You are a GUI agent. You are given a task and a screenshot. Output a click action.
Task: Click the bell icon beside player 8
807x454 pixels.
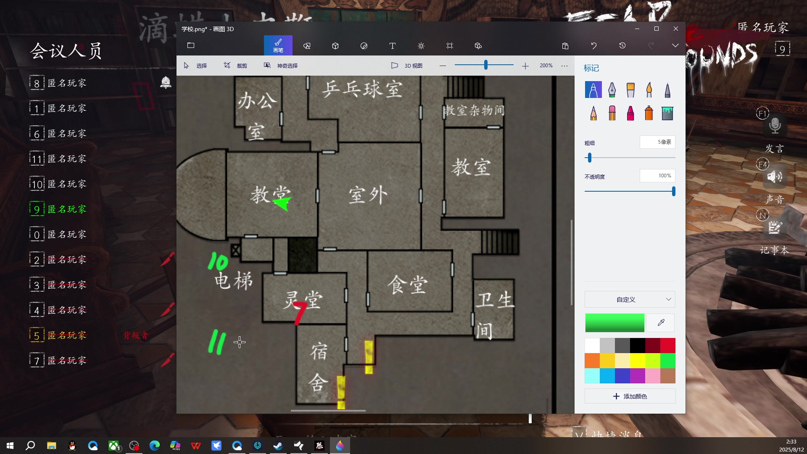click(166, 82)
